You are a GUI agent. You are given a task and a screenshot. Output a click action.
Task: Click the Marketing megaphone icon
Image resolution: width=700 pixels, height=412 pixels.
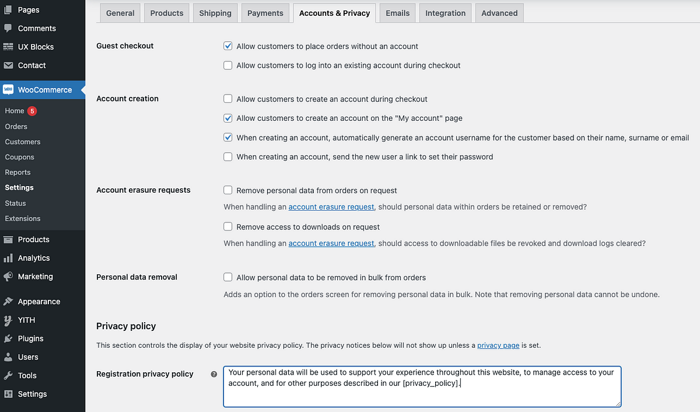click(8, 277)
